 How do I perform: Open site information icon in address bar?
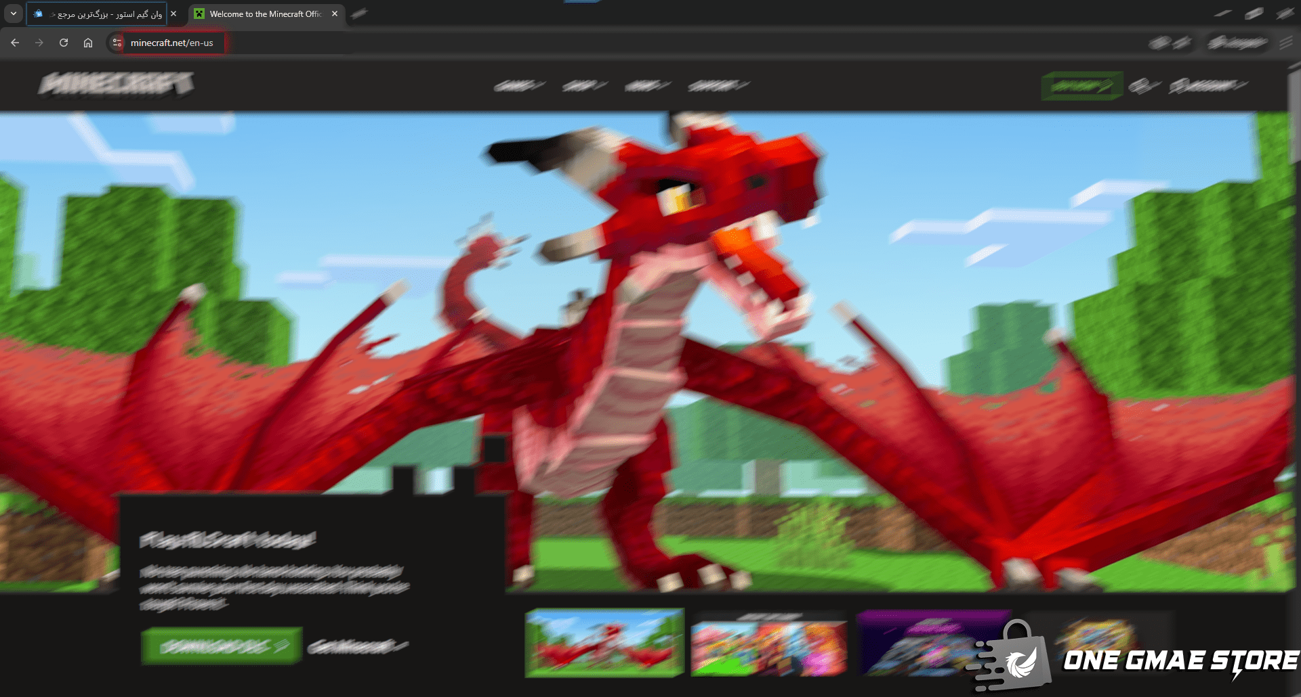[117, 43]
